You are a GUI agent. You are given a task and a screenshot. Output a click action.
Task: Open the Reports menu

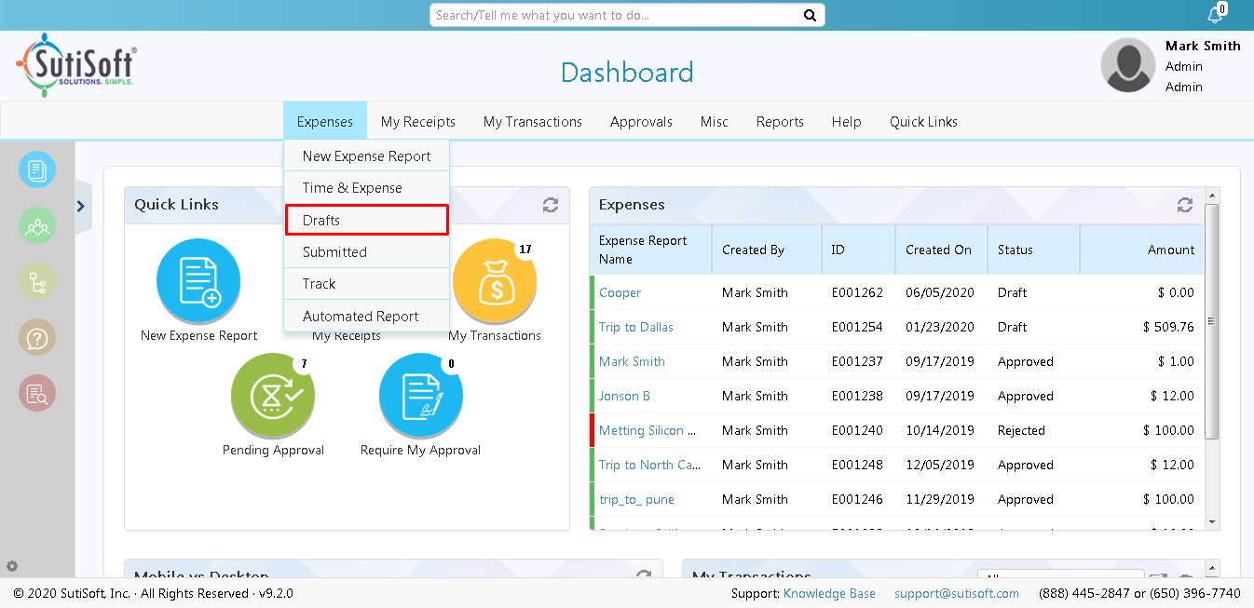point(780,122)
